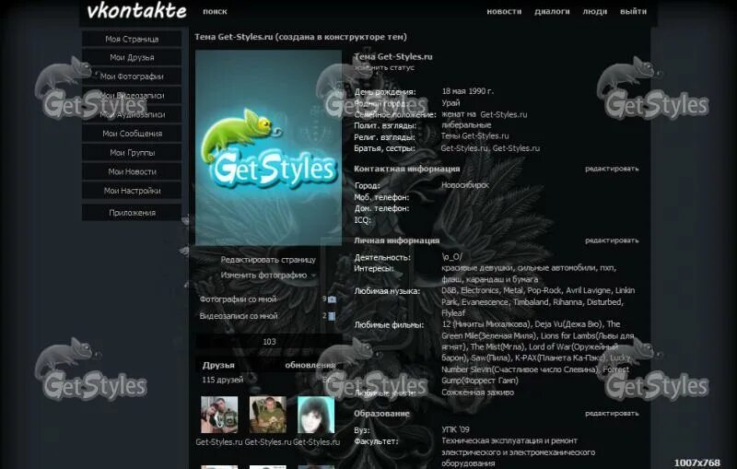Open Мои Настройки in sidebar
The image size is (737, 469).
[132, 191]
